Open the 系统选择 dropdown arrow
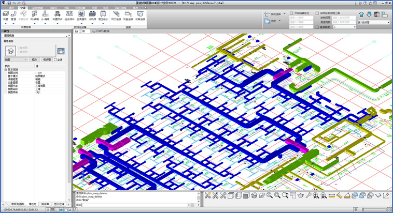 (x=285, y=14)
